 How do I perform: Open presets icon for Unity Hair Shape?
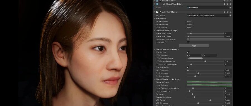(x=228, y=12)
